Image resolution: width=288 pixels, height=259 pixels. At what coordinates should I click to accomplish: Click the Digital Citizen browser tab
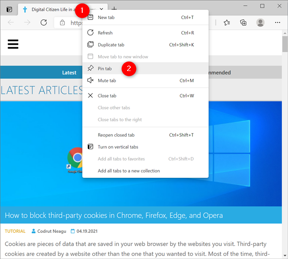tap(63, 9)
